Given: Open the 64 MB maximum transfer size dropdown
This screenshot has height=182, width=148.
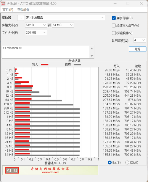Looking at the screenshot, I should point(63,25).
